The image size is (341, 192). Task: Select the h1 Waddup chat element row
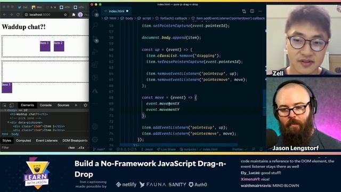[x=29, y=114]
